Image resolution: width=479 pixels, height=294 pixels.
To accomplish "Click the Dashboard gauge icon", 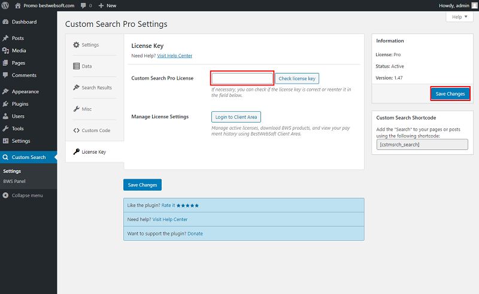I will (5, 22).
